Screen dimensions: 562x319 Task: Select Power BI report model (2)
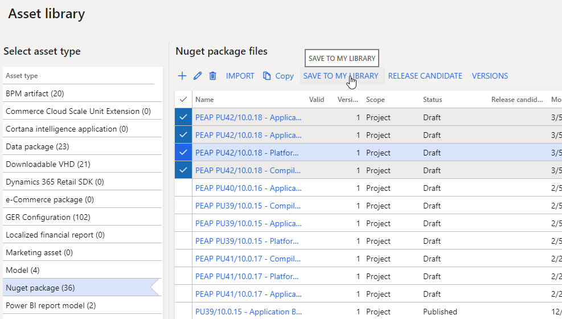coord(82,305)
